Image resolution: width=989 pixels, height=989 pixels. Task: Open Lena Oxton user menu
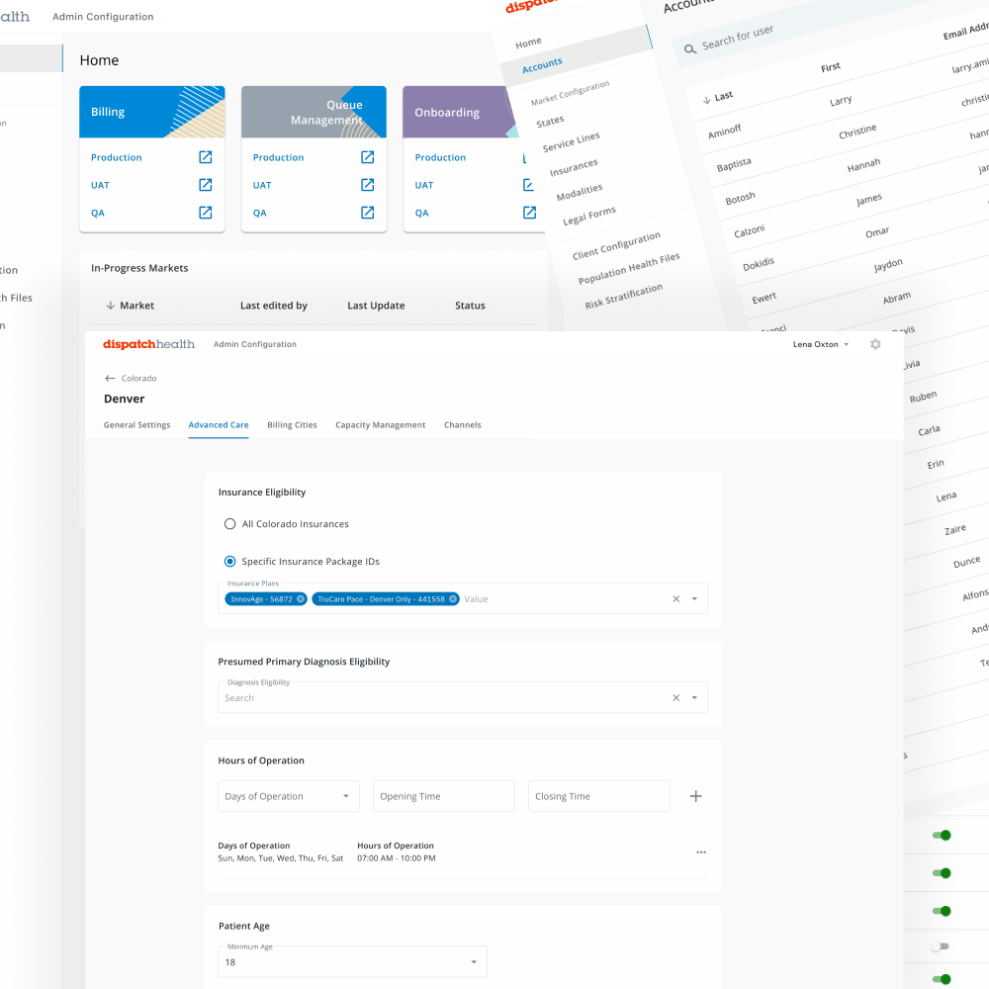pyautogui.click(x=821, y=344)
